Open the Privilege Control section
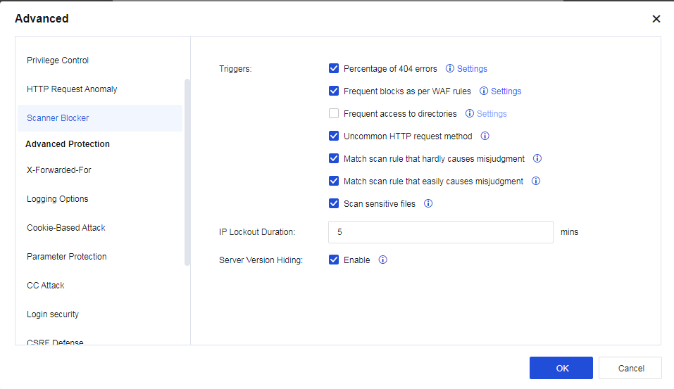This screenshot has width=674, height=389. [x=58, y=60]
